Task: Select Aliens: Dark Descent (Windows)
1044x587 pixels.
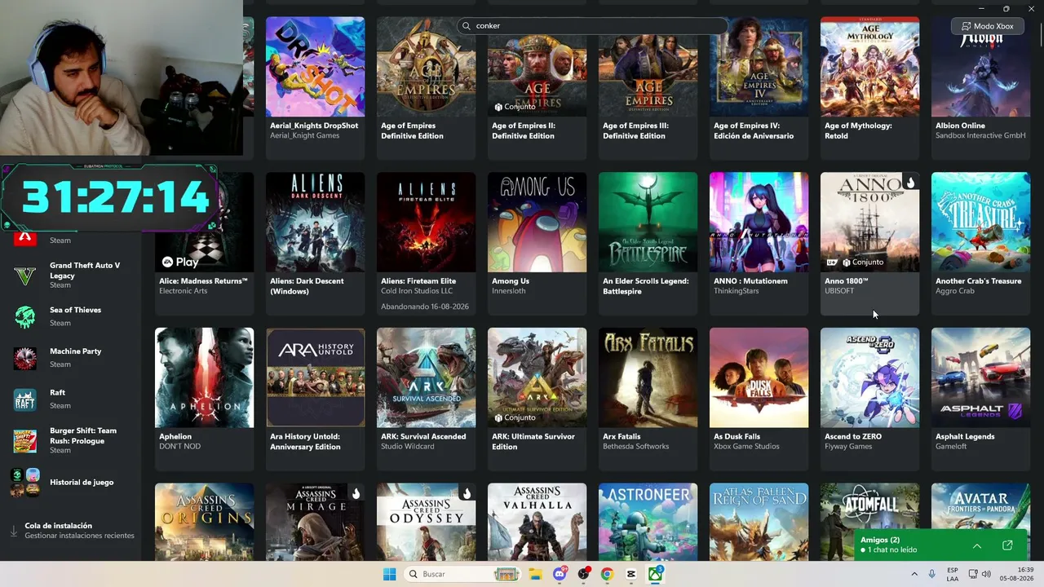Action: point(315,244)
